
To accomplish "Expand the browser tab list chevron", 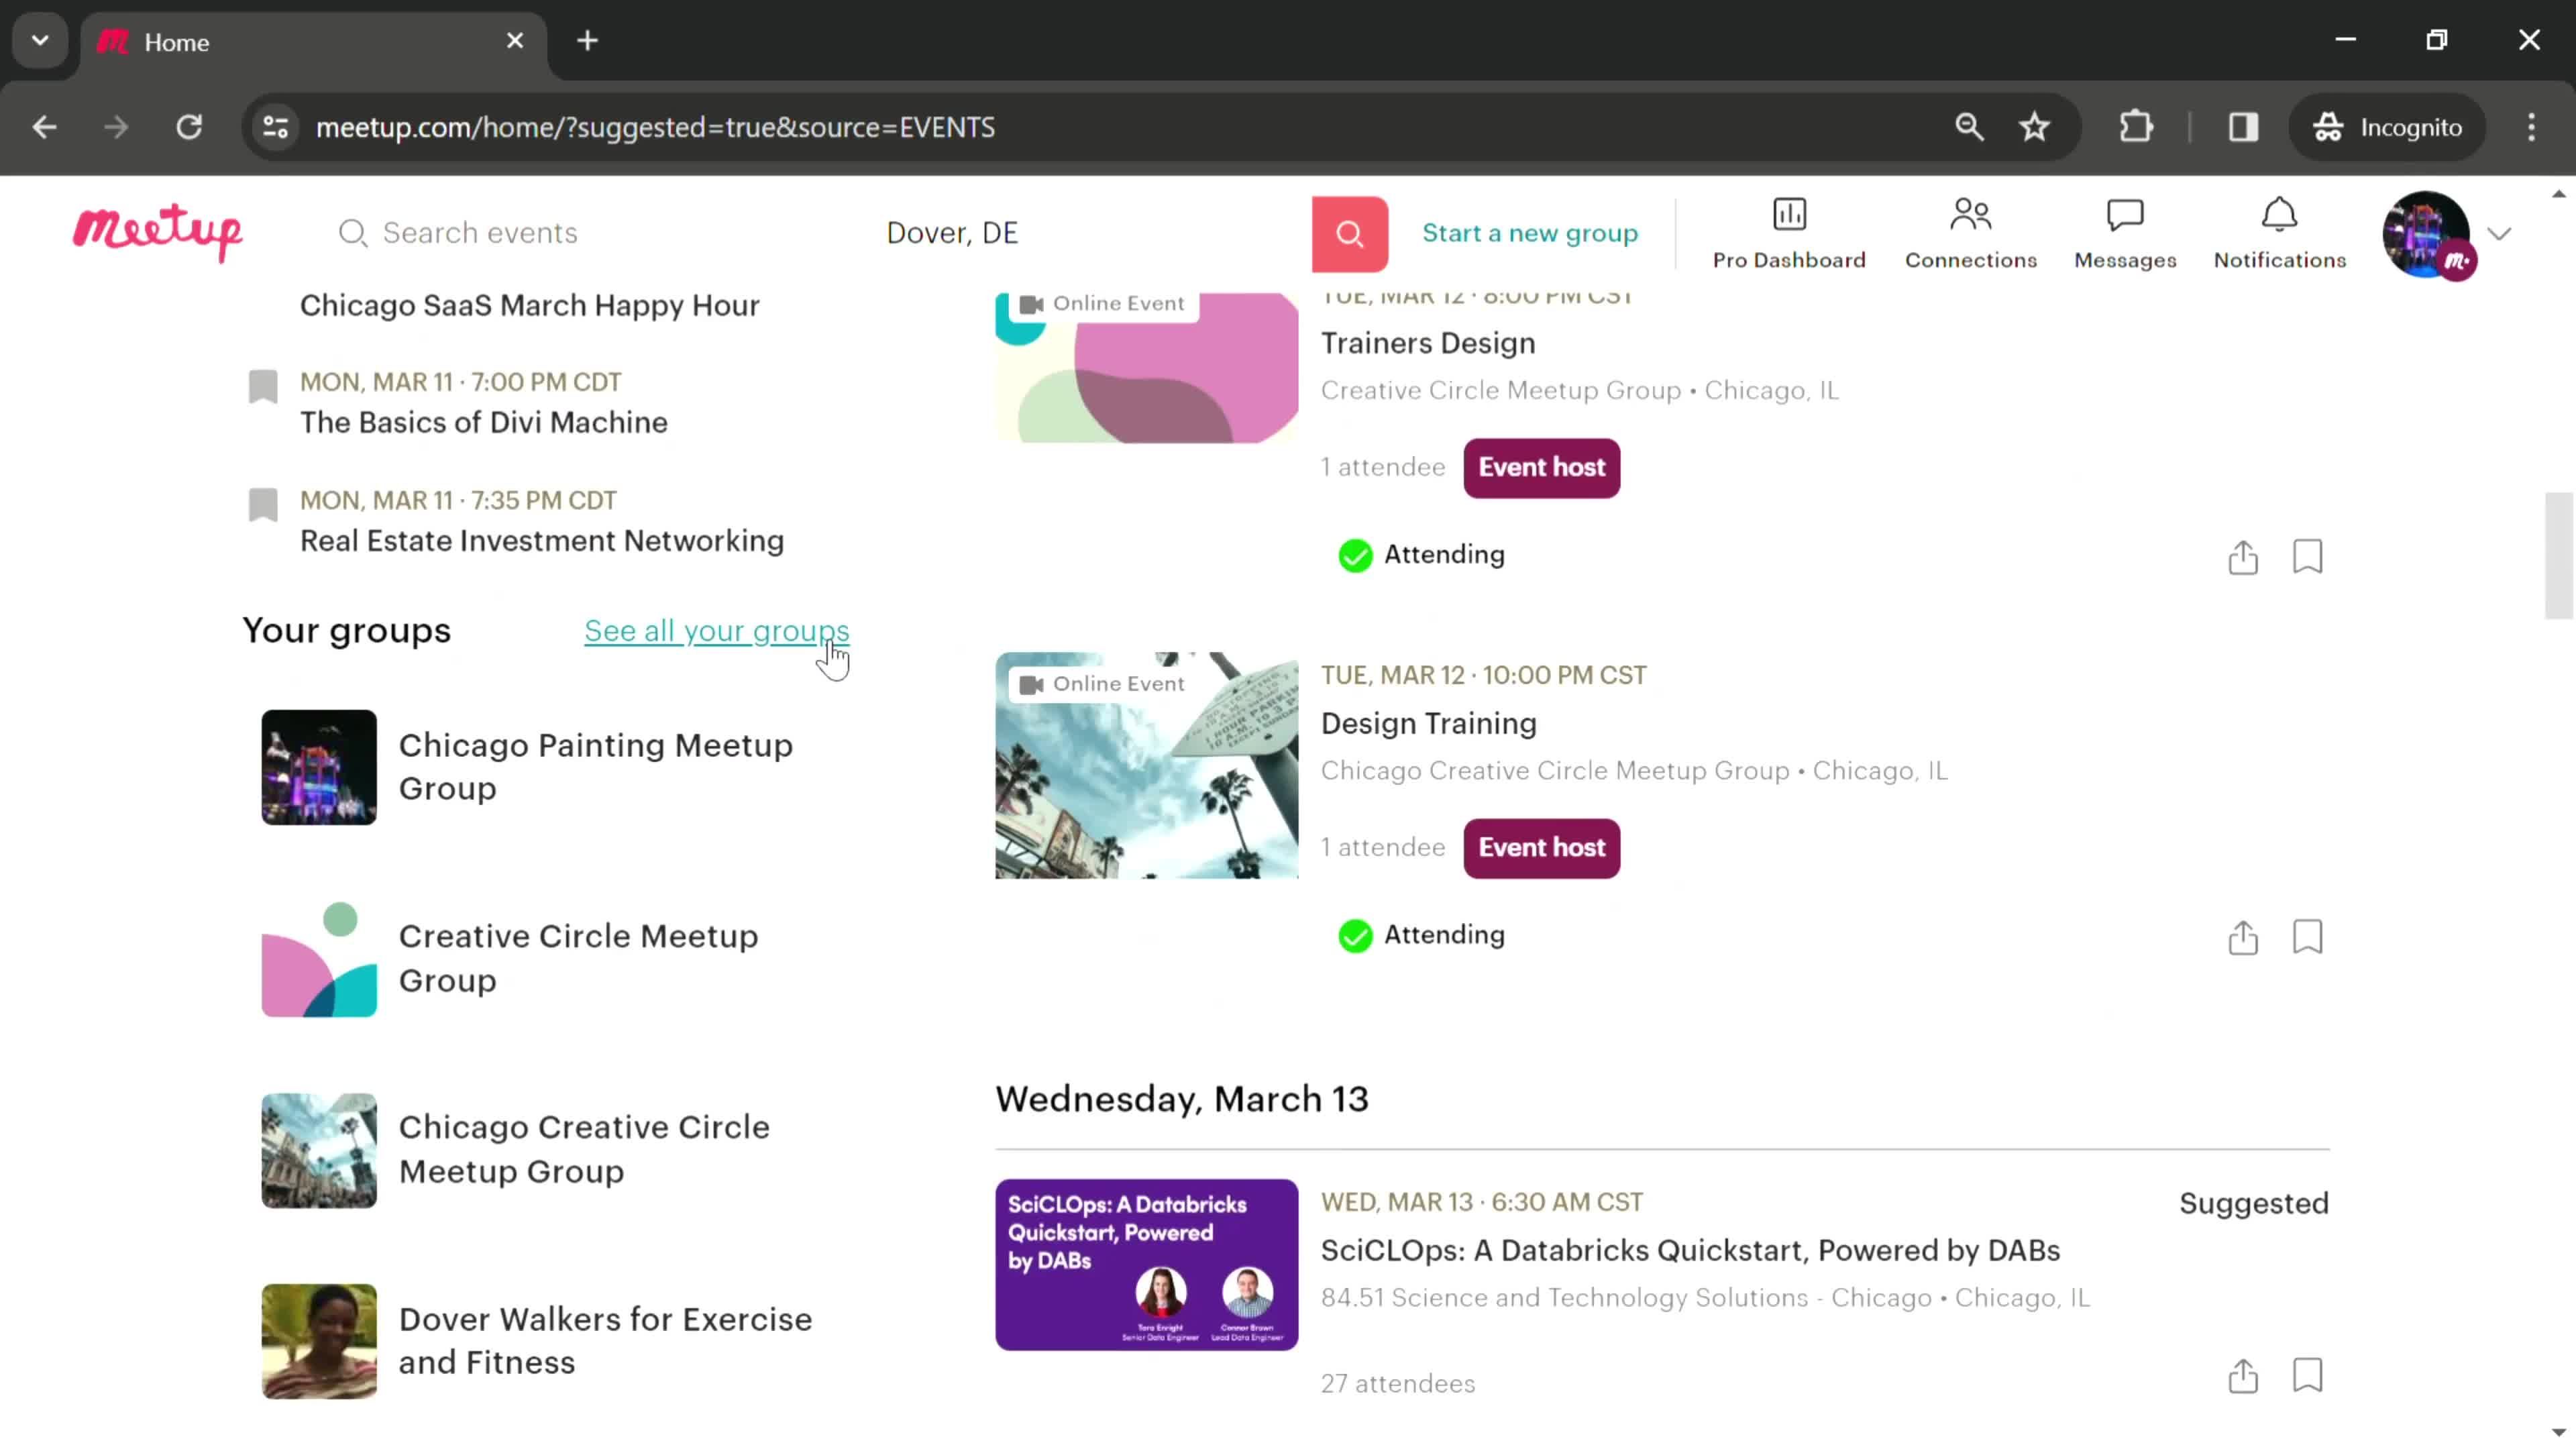I will pos(39,39).
